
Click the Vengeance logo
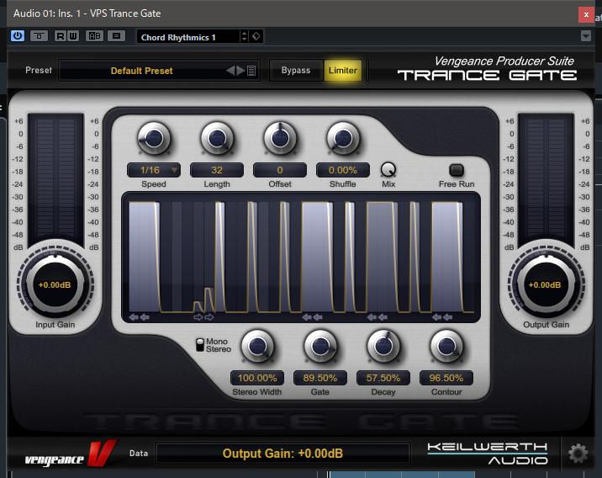coord(71,454)
